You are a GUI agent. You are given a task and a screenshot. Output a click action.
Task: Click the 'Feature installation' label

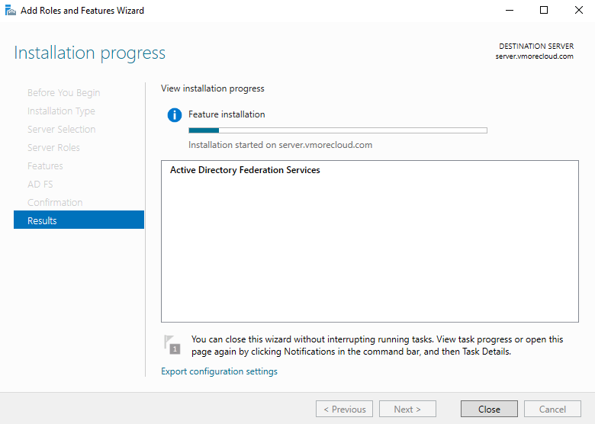227,114
